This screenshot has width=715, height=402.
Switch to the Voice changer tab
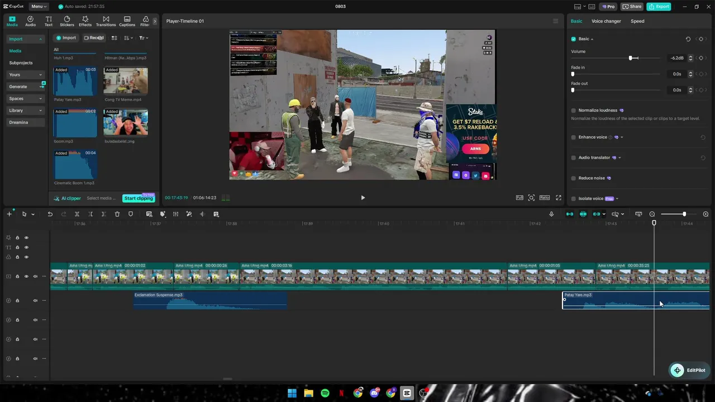click(606, 21)
